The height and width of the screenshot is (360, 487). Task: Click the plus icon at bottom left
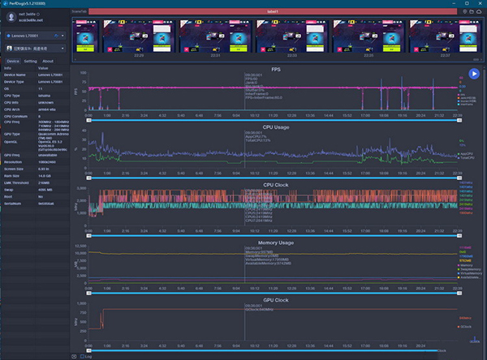[75, 355]
